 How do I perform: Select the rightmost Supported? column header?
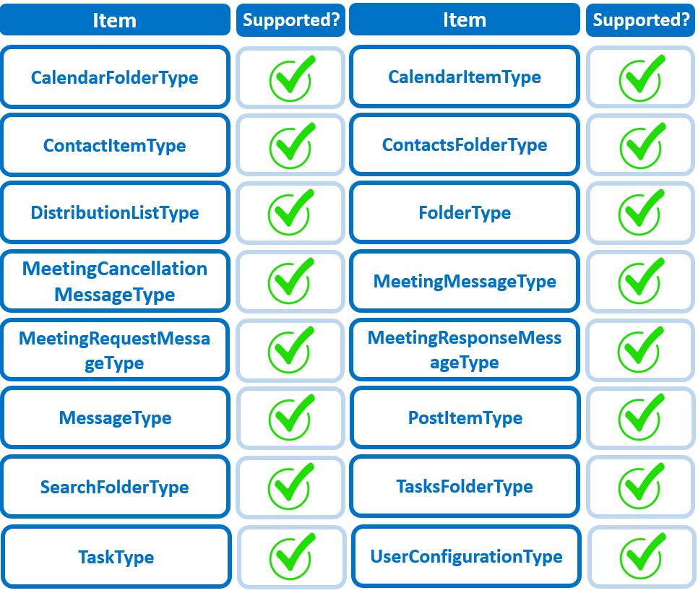[x=641, y=20]
